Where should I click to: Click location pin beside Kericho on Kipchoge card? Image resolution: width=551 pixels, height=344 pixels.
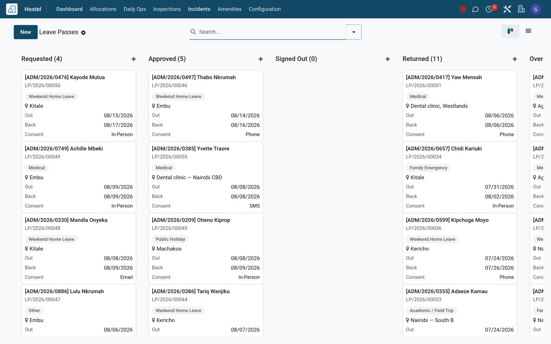click(408, 249)
